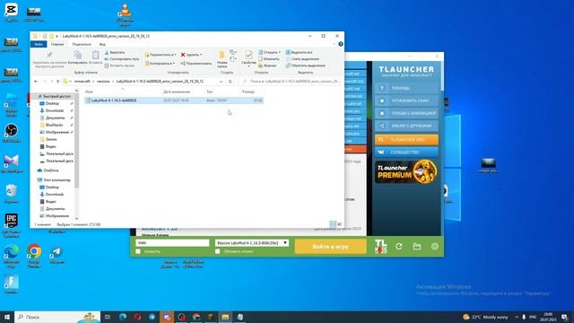Click Скопировать путь (Copy path) in ribbon
Viewport: 574px width, 323px height.
pyautogui.click(x=122, y=59)
